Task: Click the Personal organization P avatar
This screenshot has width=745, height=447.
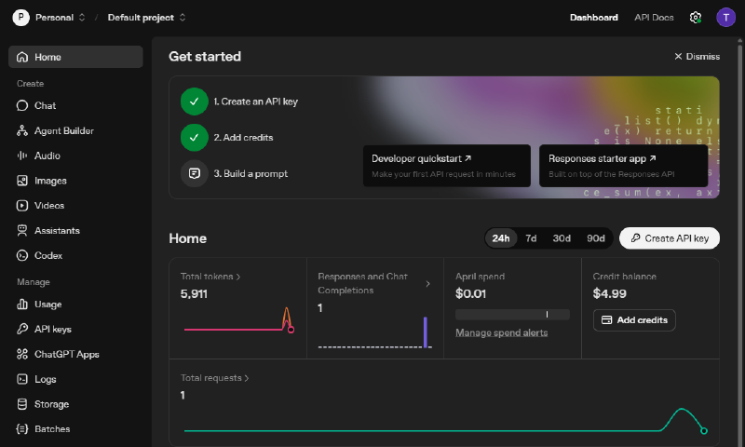Action: click(x=20, y=18)
